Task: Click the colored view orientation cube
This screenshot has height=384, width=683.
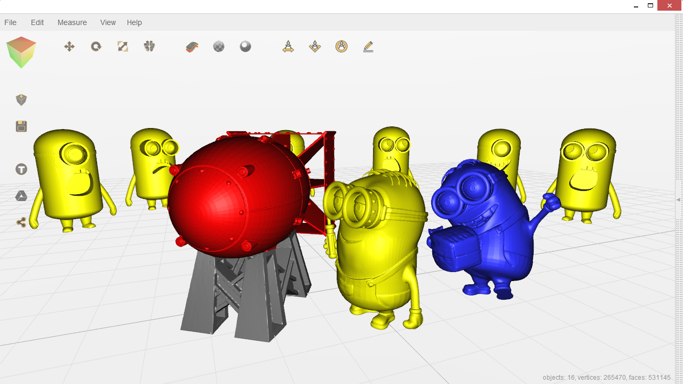Action: pyautogui.click(x=21, y=52)
